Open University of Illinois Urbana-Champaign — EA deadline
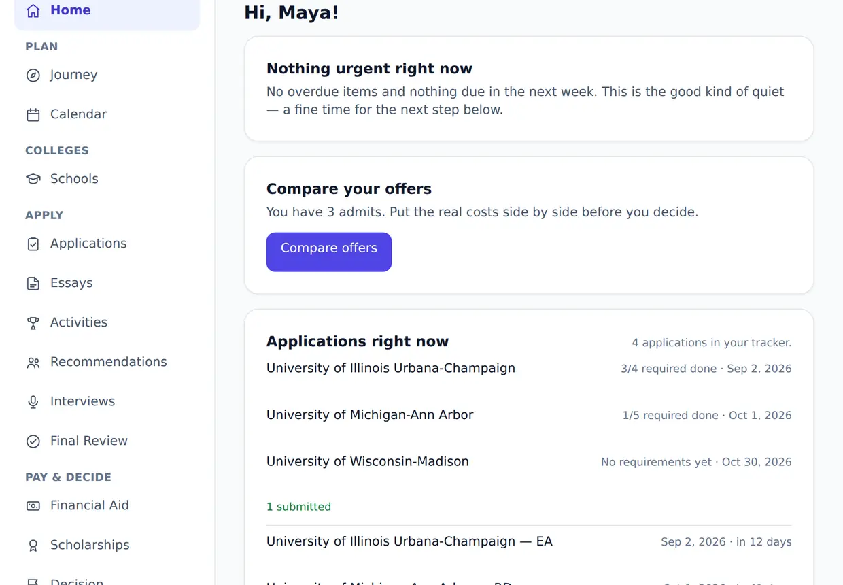Screen dimensions: 843x585 [529, 542]
